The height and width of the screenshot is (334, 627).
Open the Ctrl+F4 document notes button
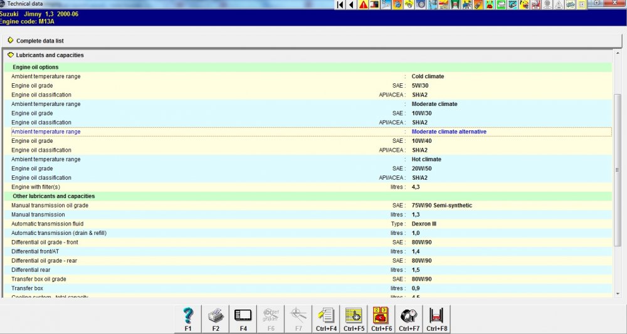pos(326,319)
